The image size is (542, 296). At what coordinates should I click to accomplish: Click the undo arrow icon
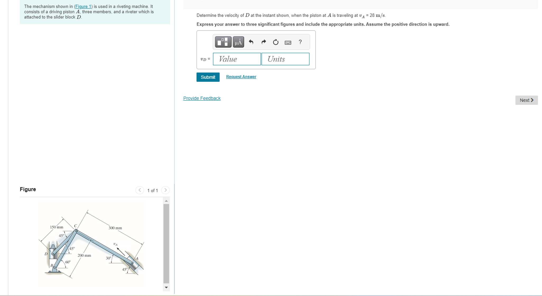coord(251,42)
